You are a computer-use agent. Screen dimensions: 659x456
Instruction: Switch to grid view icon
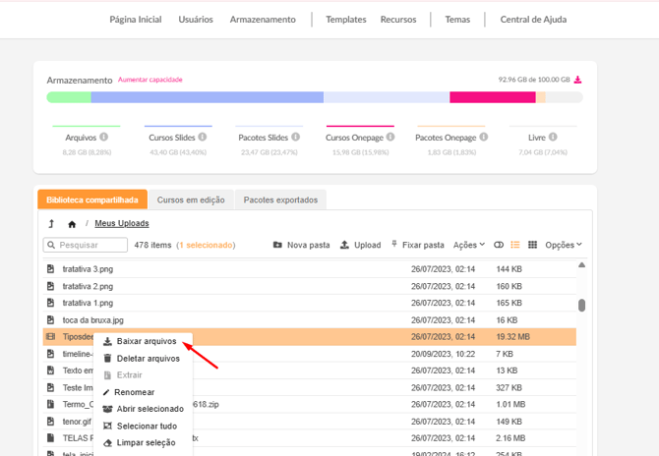click(532, 245)
